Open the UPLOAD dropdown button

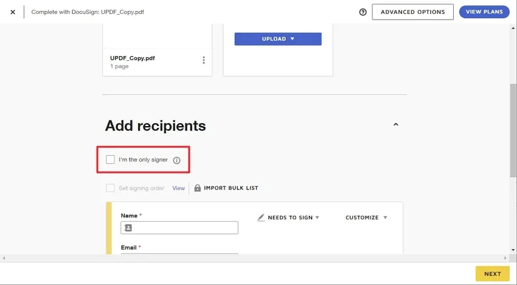point(278,39)
